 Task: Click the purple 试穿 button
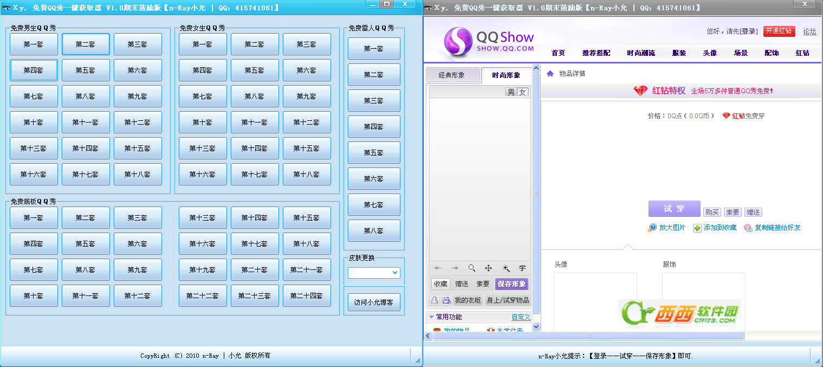(x=674, y=209)
